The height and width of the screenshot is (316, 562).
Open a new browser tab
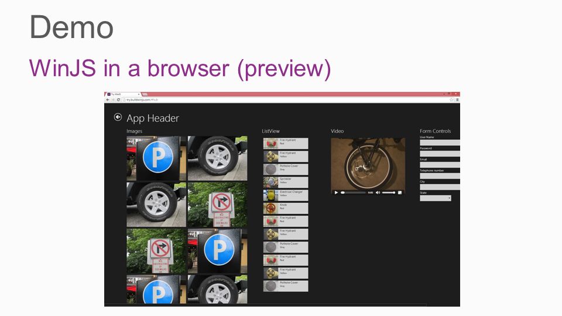pyautogui.click(x=145, y=94)
